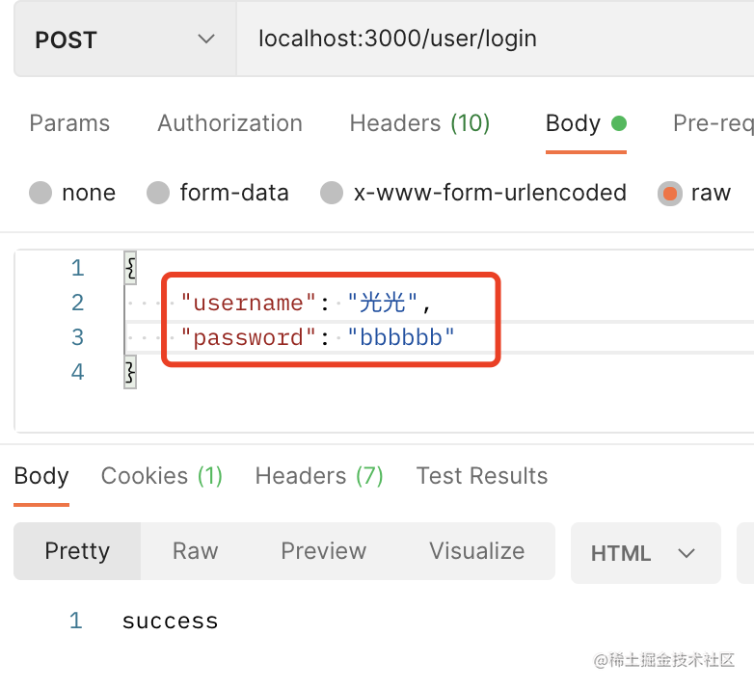754x688 pixels.
Task: Click the request URL input field
Action: click(x=482, y=40)
